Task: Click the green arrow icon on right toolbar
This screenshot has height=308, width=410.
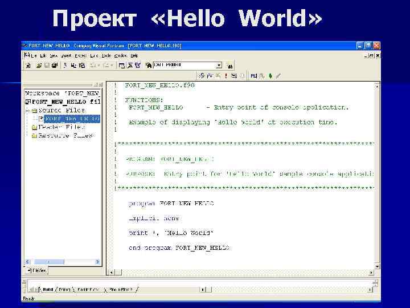Action: 270,76
